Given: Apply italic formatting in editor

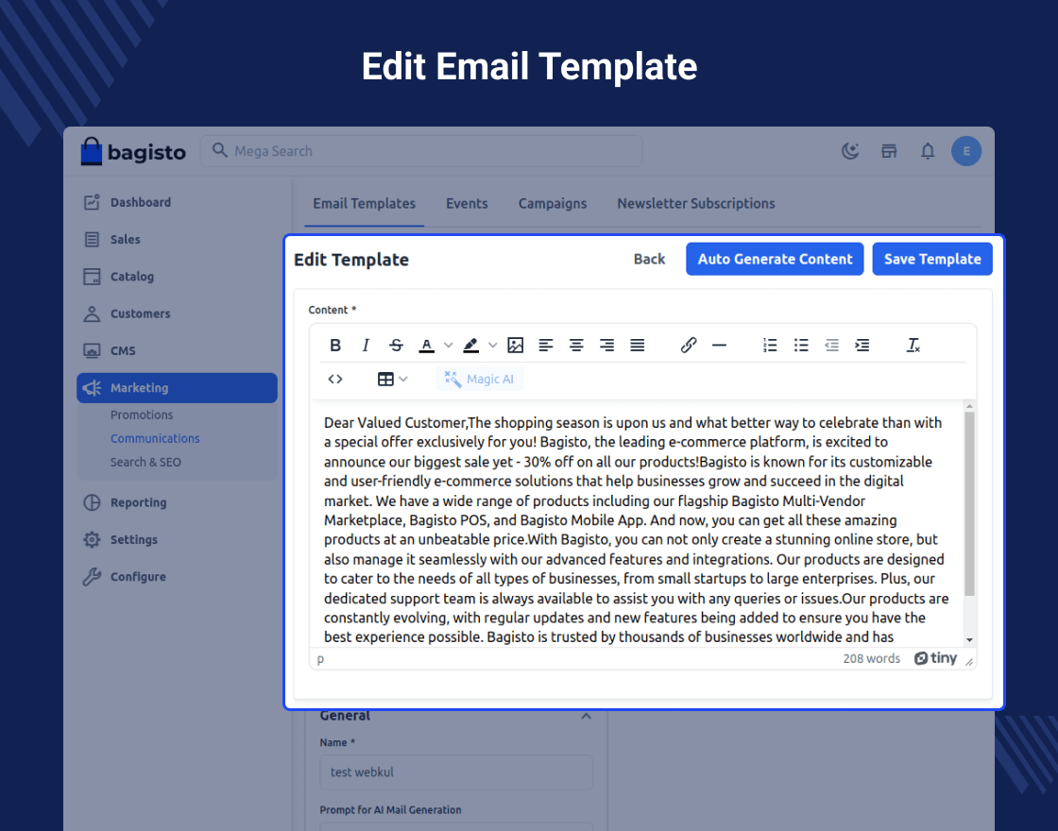Looking at the screenshot, I should point(366,346).
